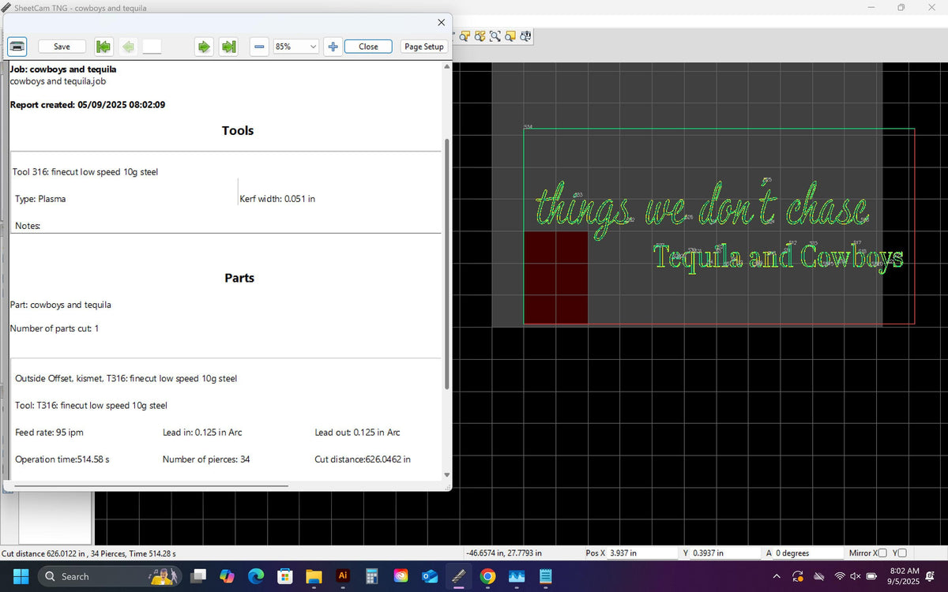
Task: Zoom out the report with minus button
Action: [x=259, y=47]
